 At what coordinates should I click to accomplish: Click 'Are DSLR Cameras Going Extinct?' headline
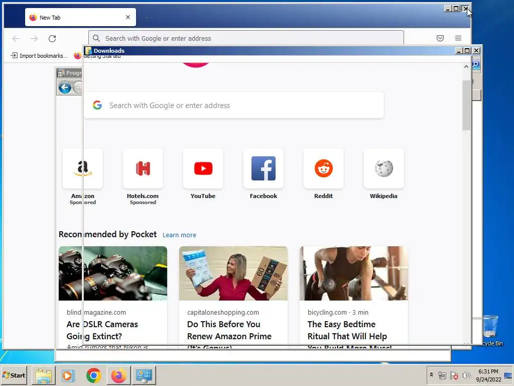[x=102, y=330]
